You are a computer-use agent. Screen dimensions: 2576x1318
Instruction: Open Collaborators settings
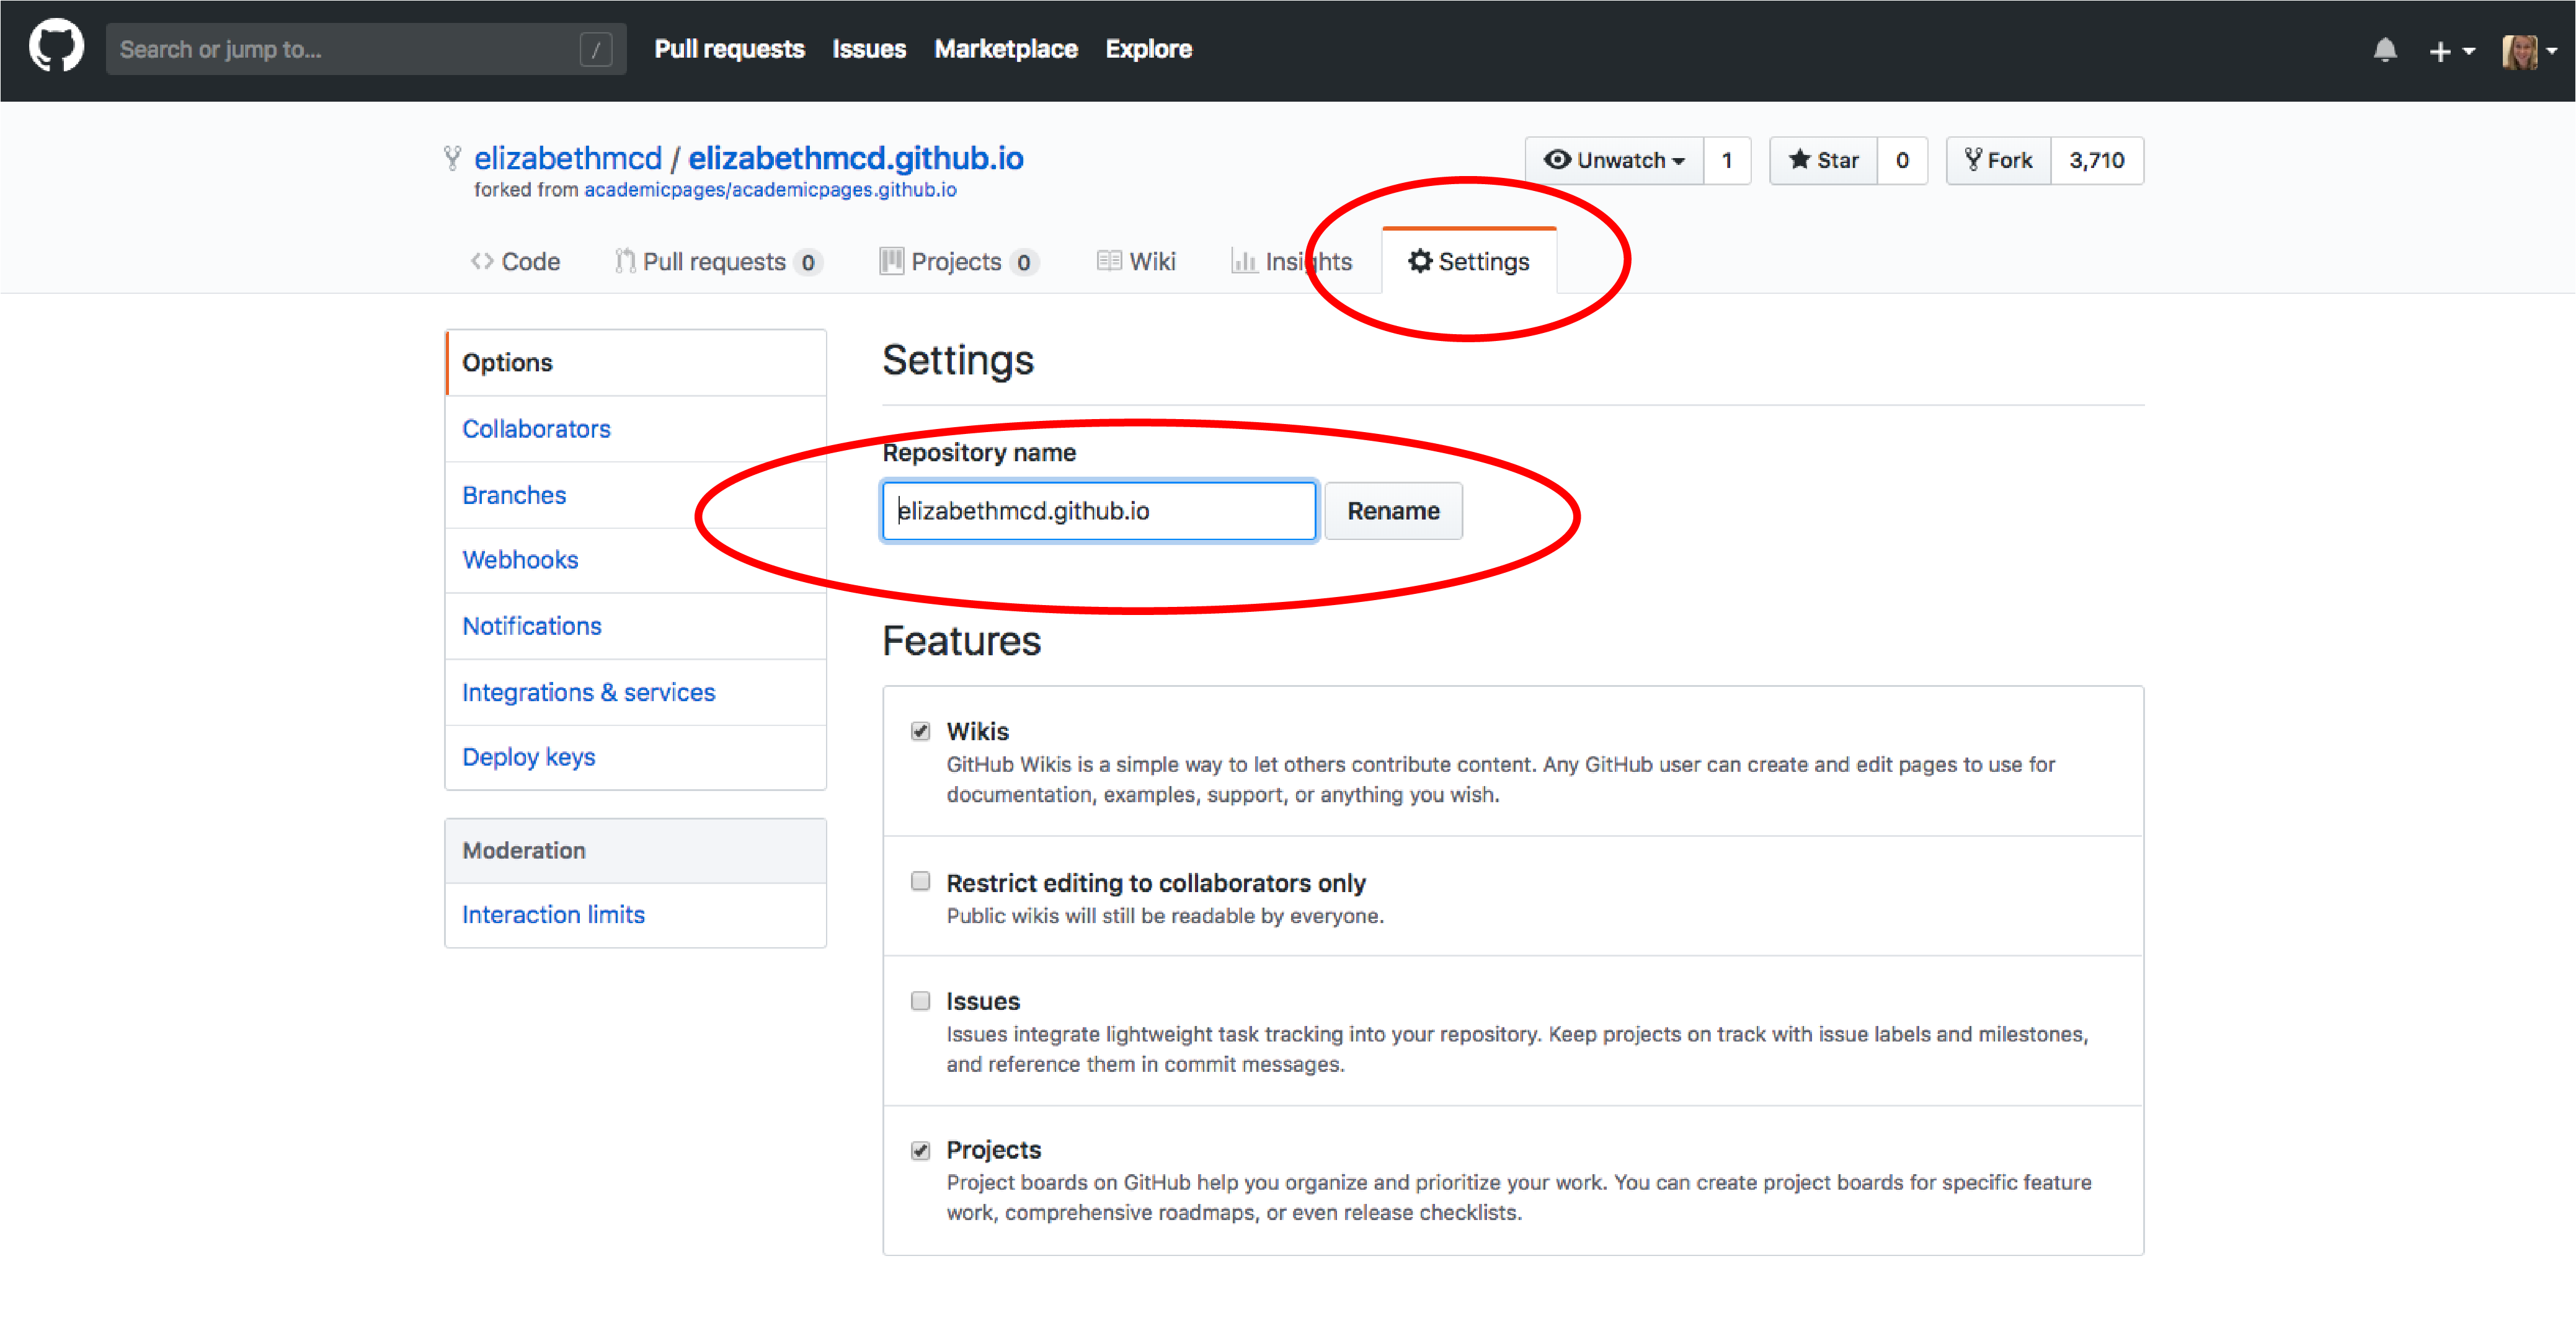636,429
